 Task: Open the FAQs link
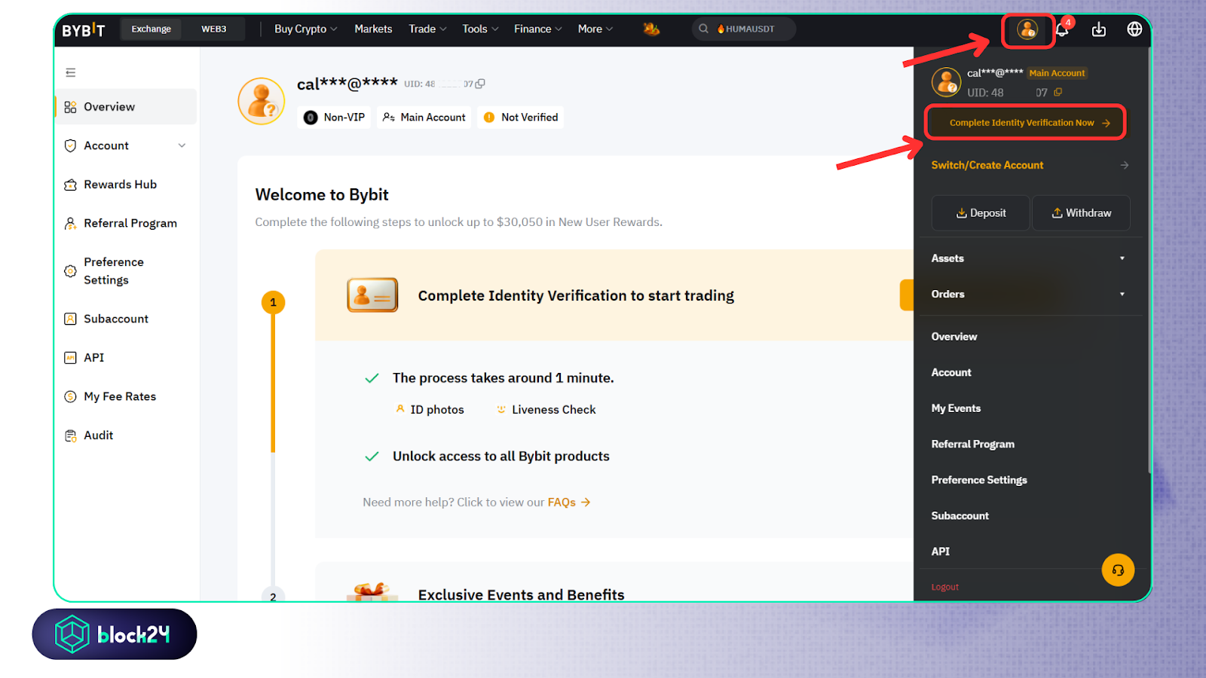[568, 502]
